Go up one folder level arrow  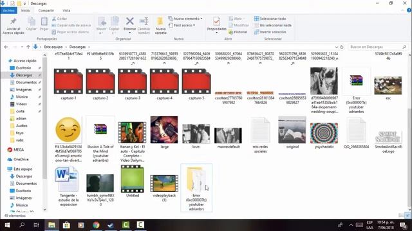tap(28, 47)
